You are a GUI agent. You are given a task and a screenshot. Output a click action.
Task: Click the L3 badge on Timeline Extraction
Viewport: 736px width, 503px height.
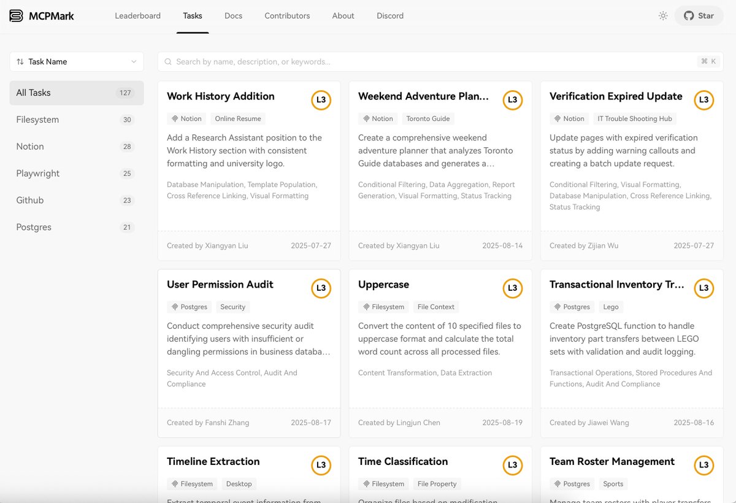[x=321, y=466]
